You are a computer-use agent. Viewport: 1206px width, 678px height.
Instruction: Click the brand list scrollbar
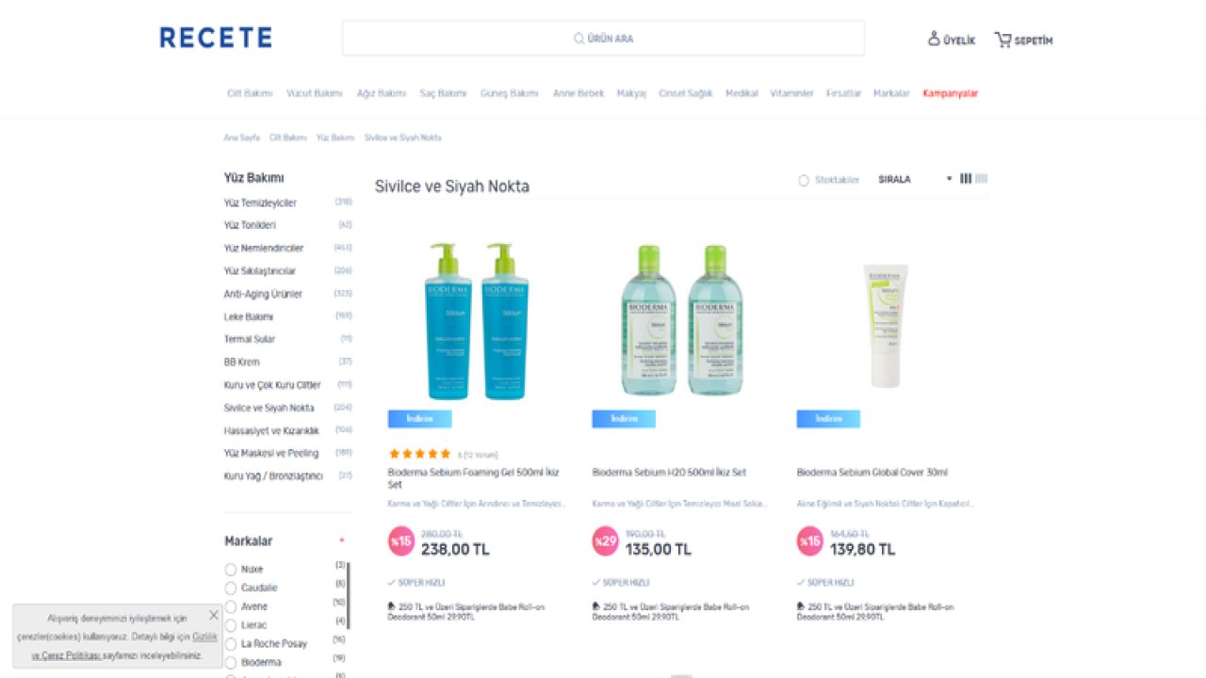point(349,595)
